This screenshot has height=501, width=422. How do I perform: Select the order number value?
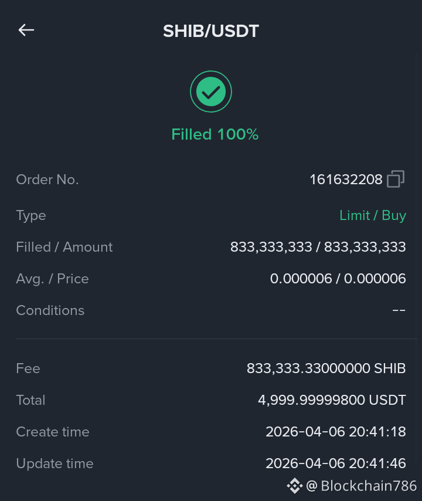coord(346,180)
